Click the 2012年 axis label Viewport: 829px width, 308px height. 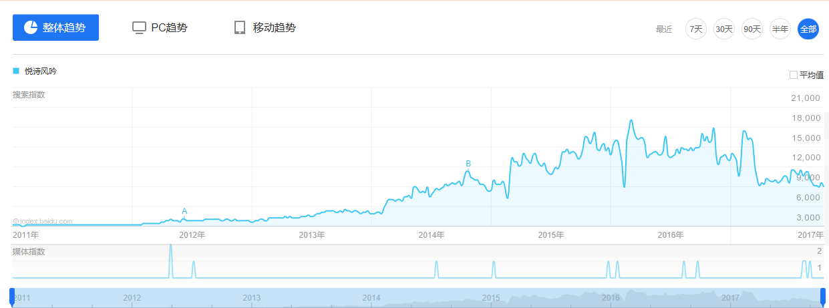tap(192, 235)
